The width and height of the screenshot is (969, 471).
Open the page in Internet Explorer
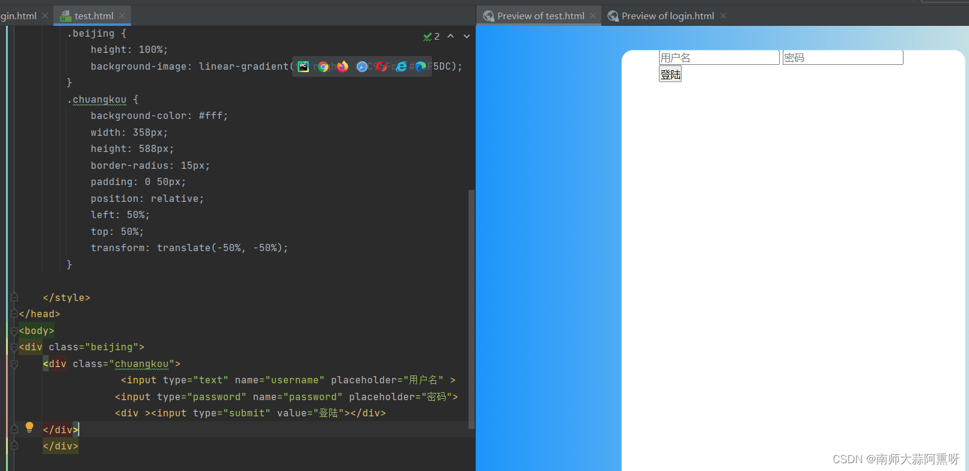(401, 67)
